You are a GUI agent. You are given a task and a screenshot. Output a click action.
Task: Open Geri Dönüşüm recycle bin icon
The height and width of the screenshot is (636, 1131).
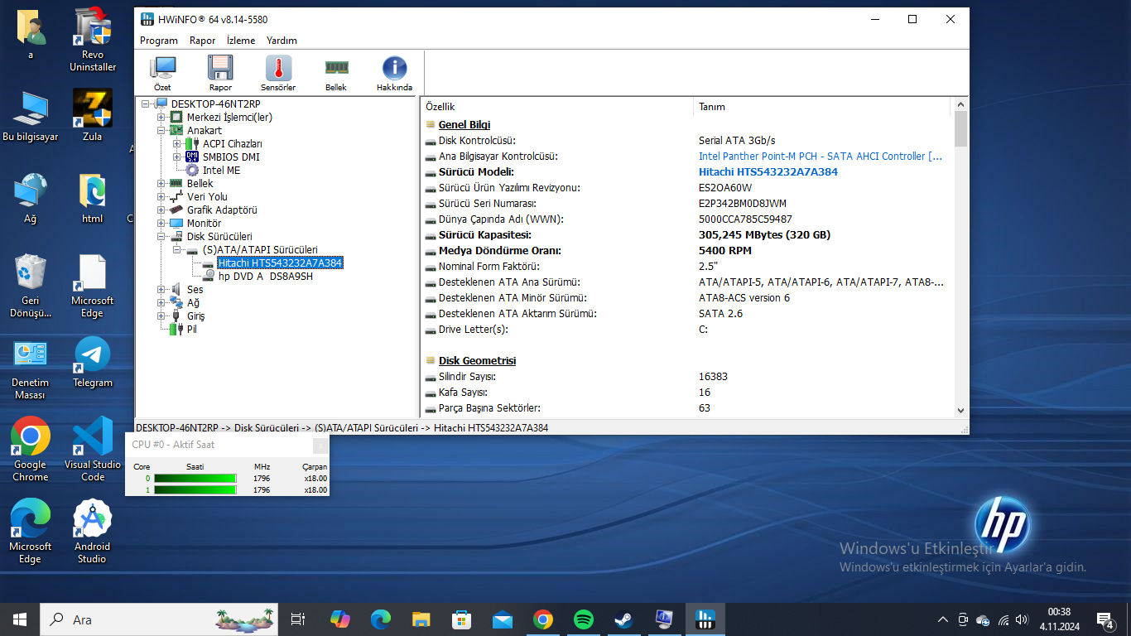click(31, 286)
